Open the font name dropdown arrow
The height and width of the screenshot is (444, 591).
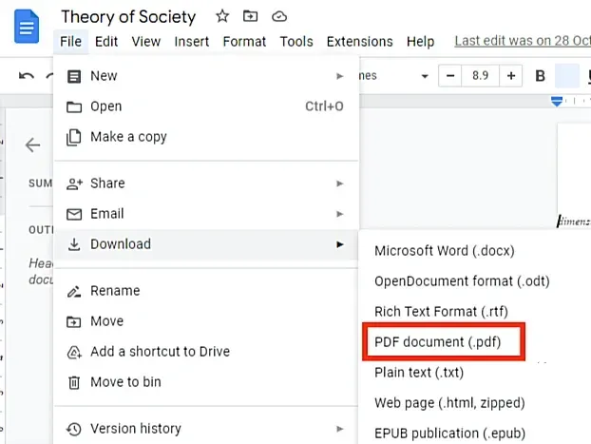(425, 76)
